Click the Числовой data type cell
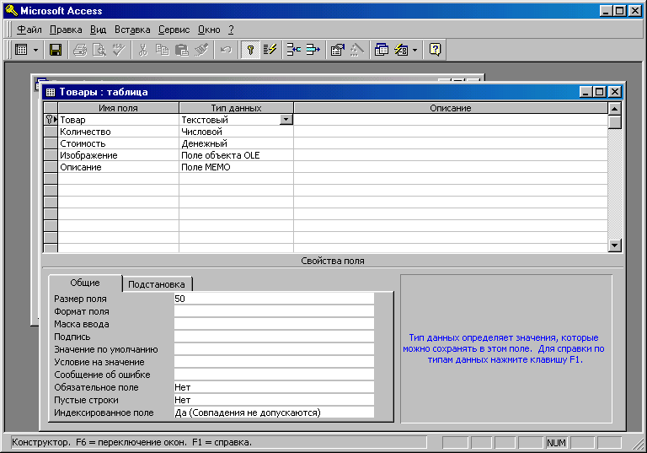 236,132
